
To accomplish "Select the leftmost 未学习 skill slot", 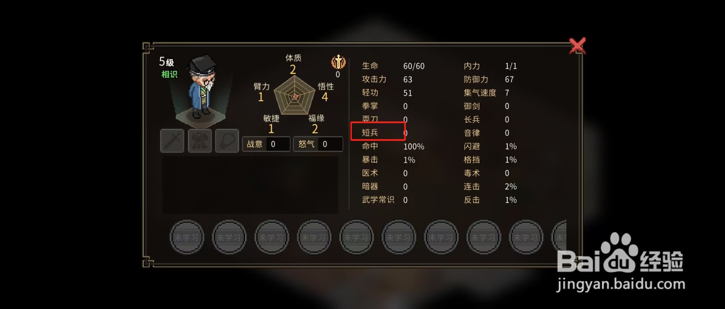I will coord(187,237).
